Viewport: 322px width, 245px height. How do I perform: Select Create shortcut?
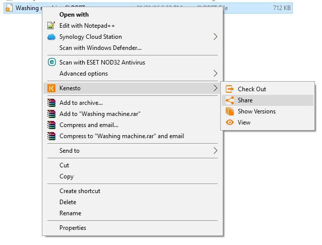point(133,191)
